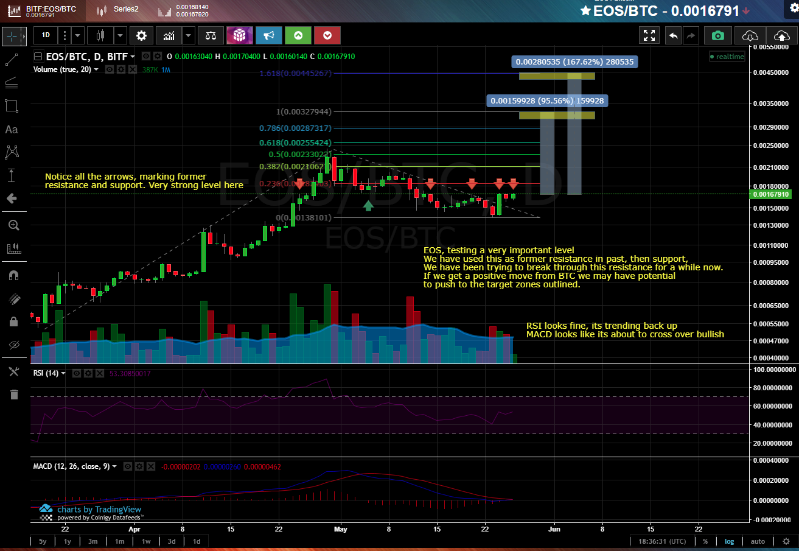The height and width of the screenshot is (551, 799).
Task: Select the price range measurement tool
Action: point(11,175)
